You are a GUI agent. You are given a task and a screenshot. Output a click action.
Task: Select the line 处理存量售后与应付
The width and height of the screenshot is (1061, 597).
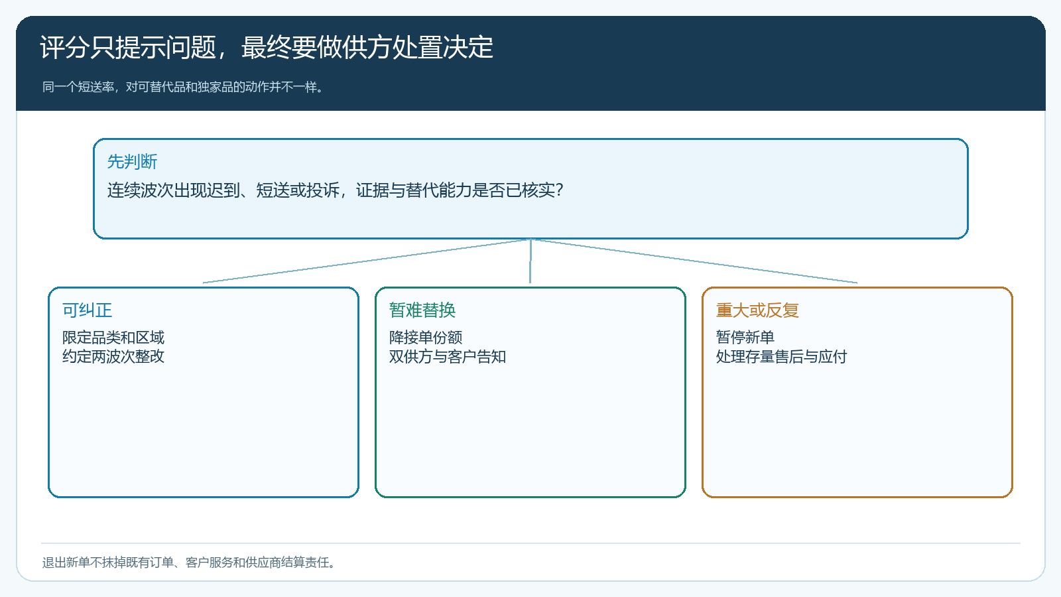coord(782,357)
